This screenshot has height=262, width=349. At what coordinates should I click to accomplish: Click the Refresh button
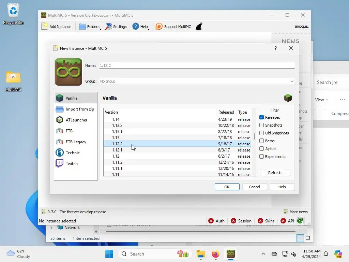point(275,172)
